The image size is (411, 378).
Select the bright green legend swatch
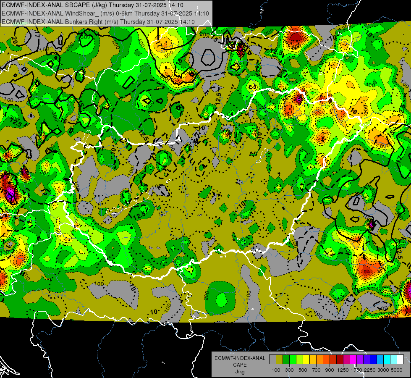[293, 359]
